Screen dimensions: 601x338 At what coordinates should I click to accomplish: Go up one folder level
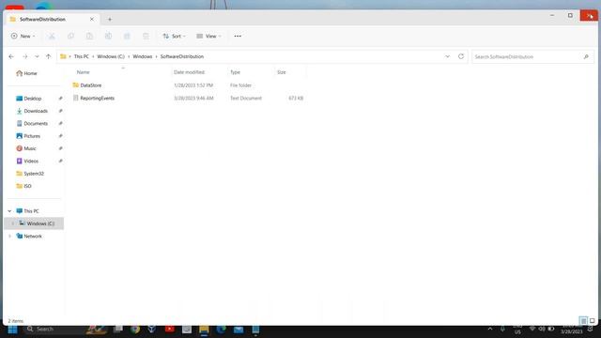[x=48, y=56]
